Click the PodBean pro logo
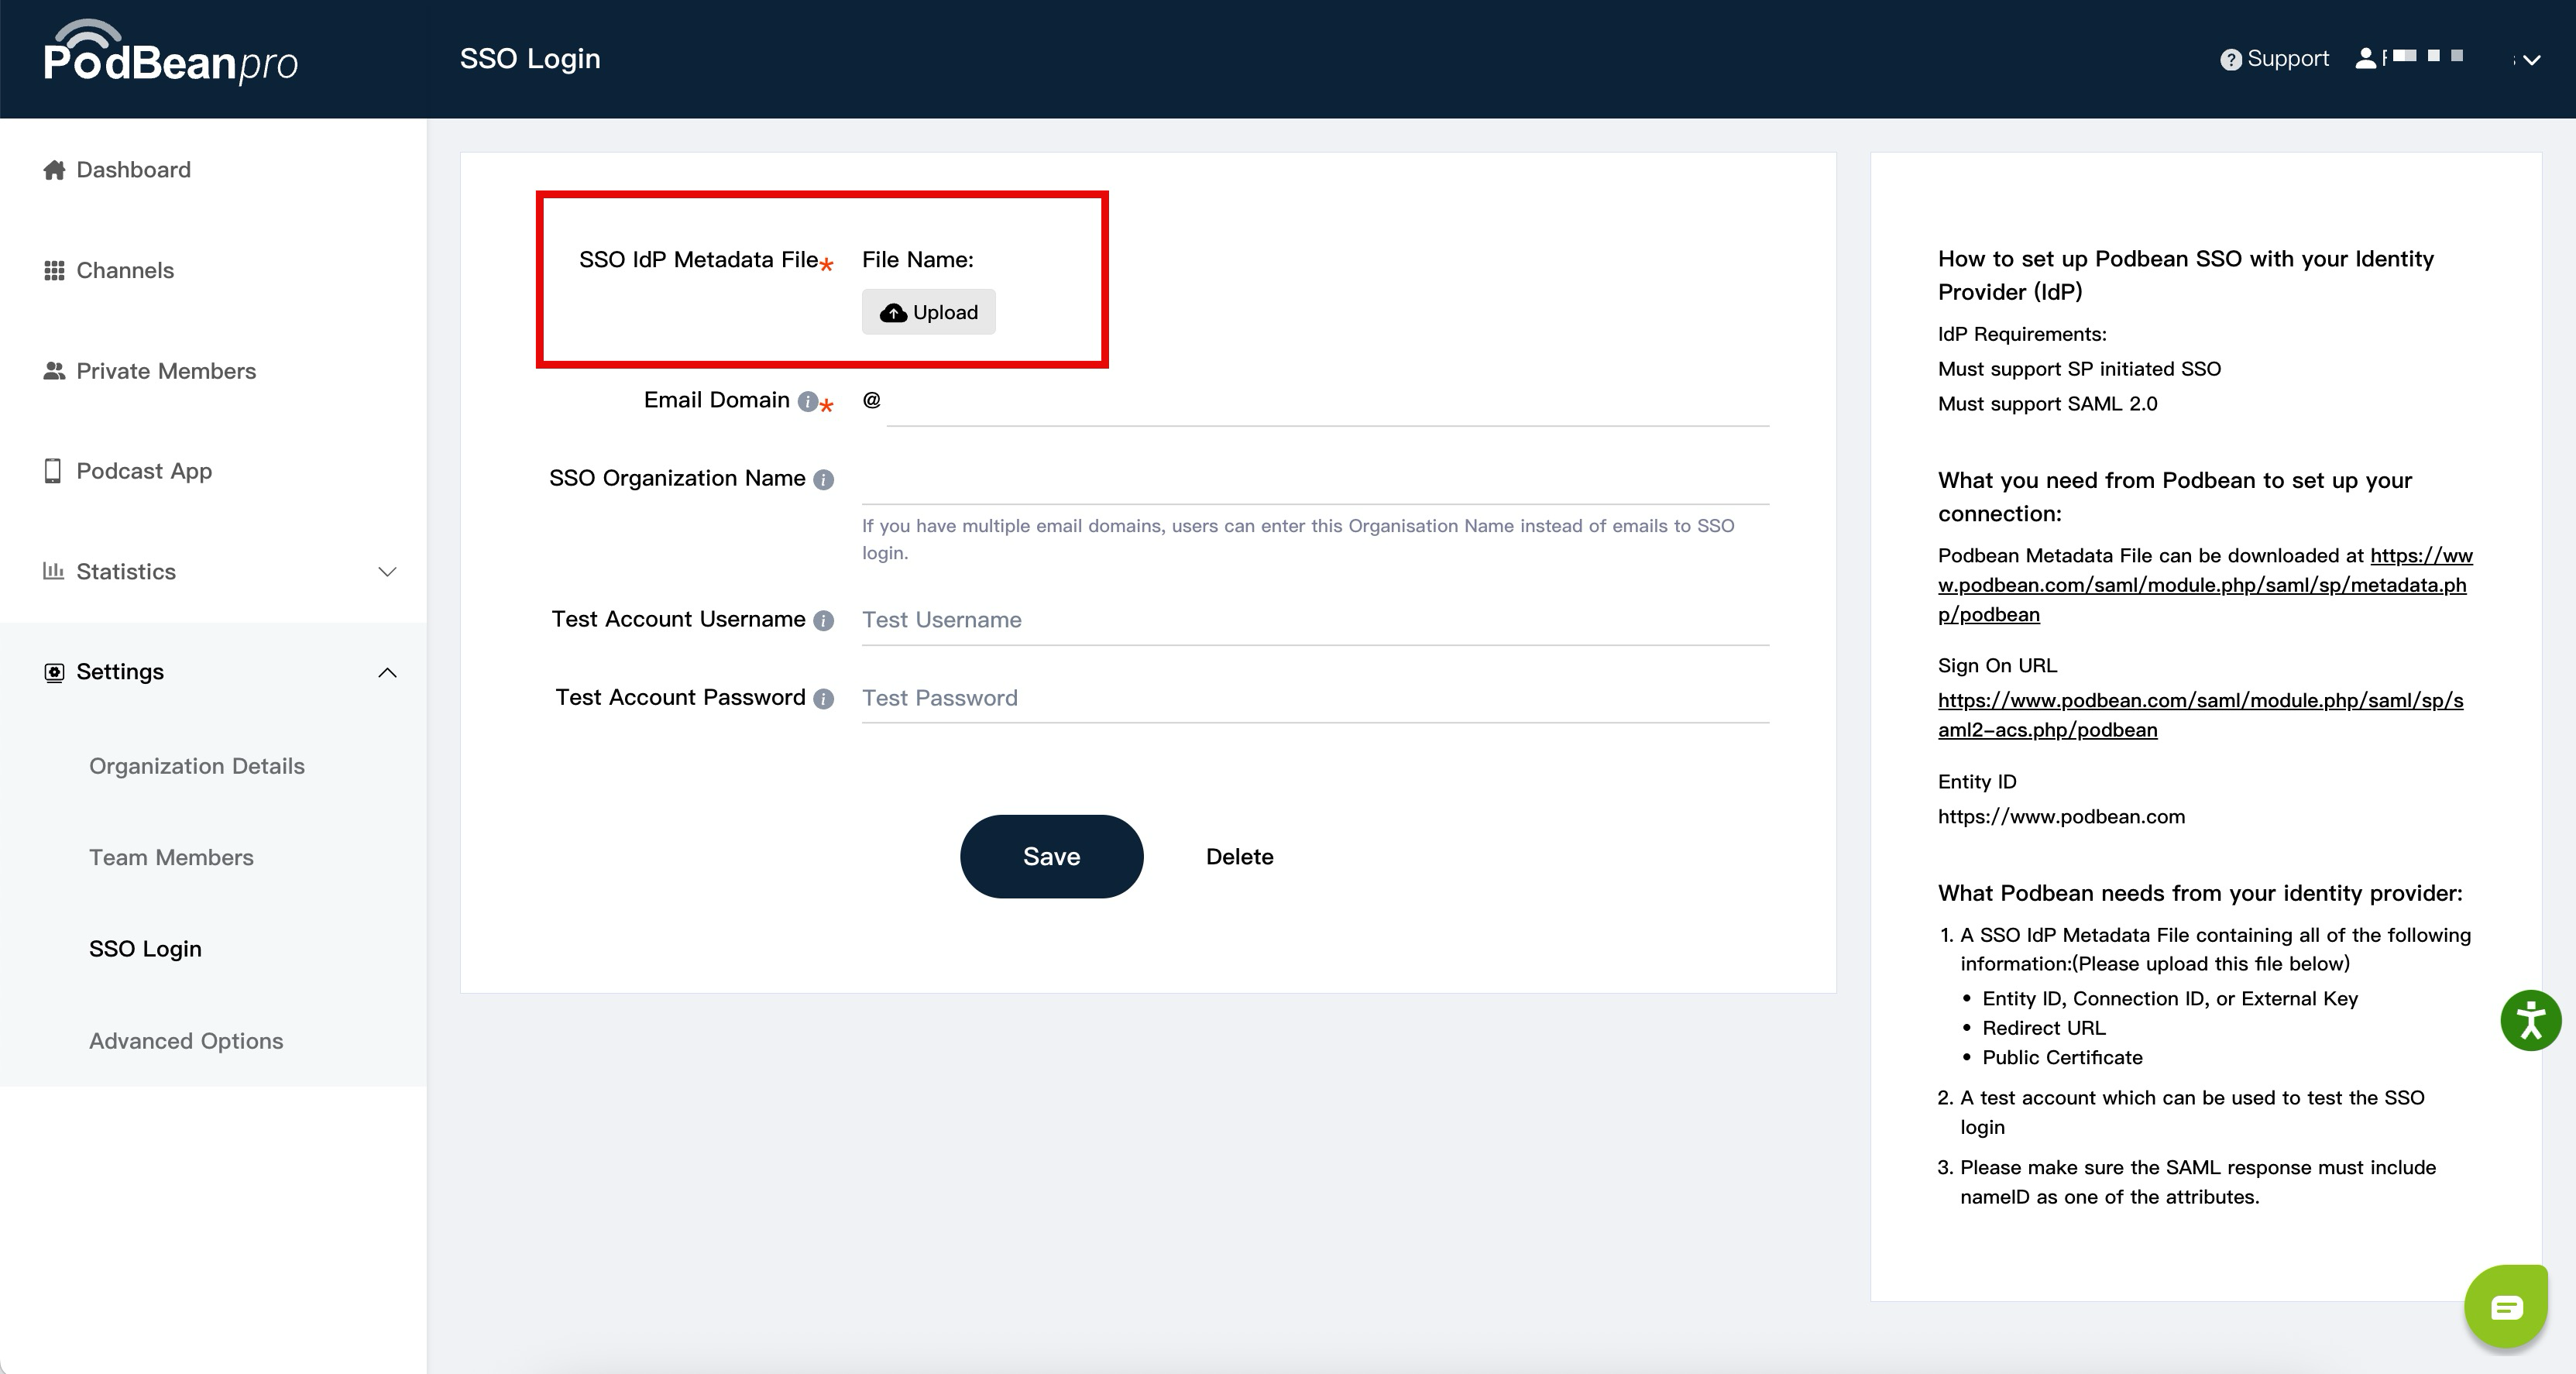2576x1374 pixels. pyautogui.click(x=171, y=52)
